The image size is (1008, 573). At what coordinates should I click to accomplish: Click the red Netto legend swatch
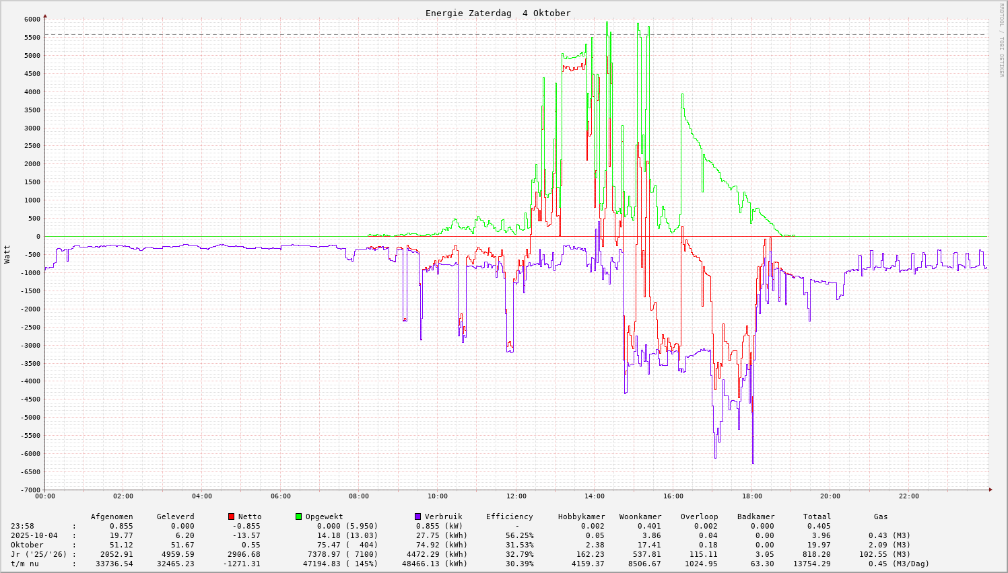(x=231, y=517)
